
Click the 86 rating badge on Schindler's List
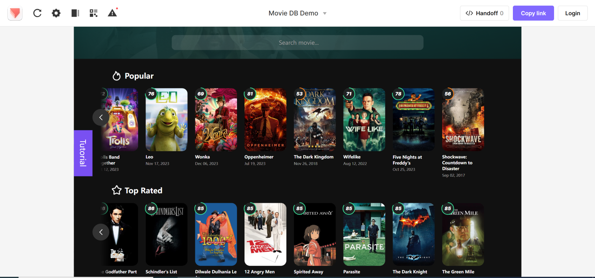click(x=151, y=208)
